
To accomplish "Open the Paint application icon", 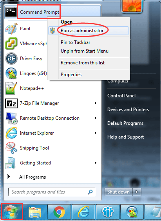I will (x=11, y=29).
